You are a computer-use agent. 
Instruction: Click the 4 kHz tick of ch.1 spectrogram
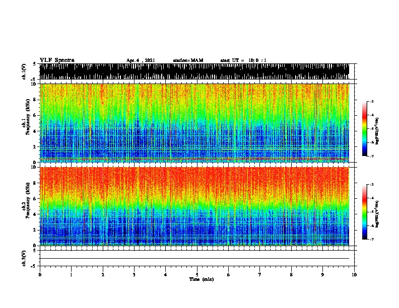point(35,131)
